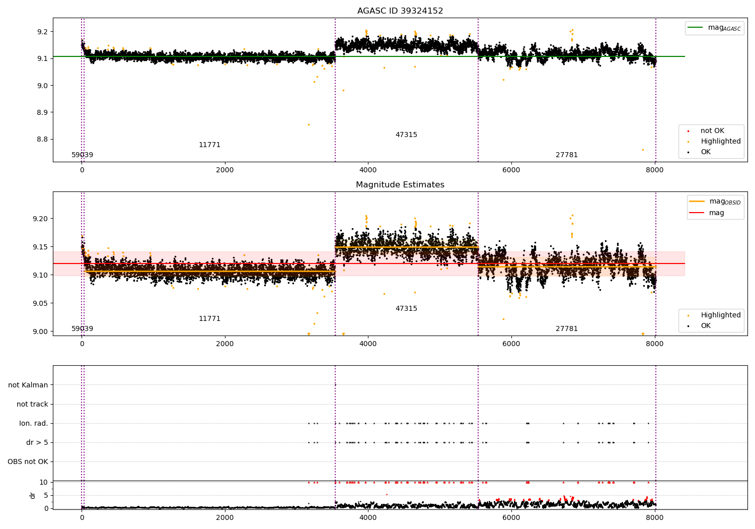The height and width of the screenshot is (529, 755).
Task: Click the rotated 'dr' axis label
Action: tap(33, 496)
